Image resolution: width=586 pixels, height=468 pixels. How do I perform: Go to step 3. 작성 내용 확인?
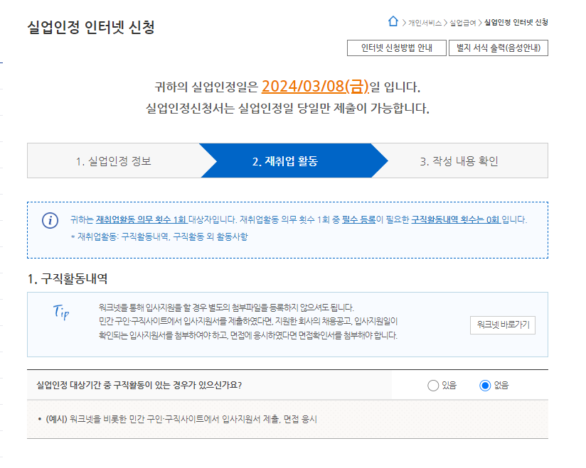(x=459, y=160)
